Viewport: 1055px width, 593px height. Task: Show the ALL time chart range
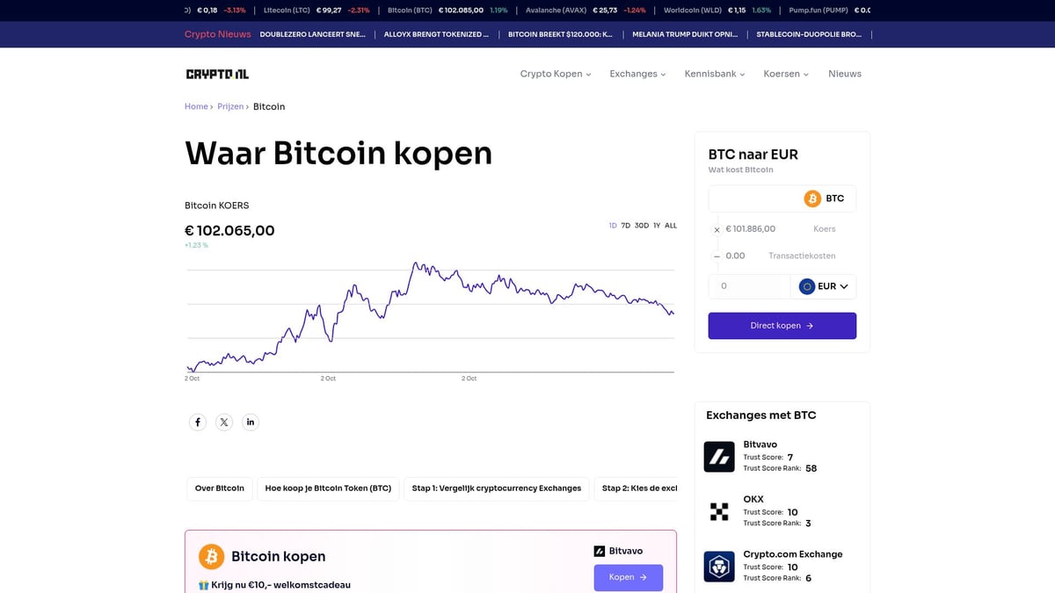pos(671,226)
